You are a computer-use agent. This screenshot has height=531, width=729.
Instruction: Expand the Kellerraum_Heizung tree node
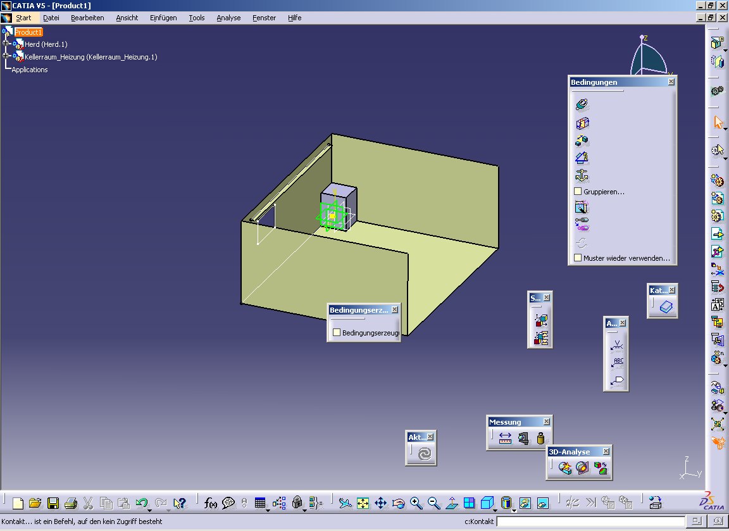(x=6, y=55)
